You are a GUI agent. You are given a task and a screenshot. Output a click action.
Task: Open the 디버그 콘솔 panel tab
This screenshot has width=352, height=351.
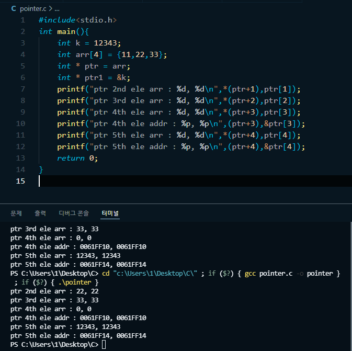(x=74, y=213)
